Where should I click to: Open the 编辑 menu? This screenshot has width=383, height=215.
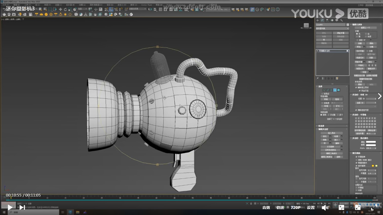[17, 5]
